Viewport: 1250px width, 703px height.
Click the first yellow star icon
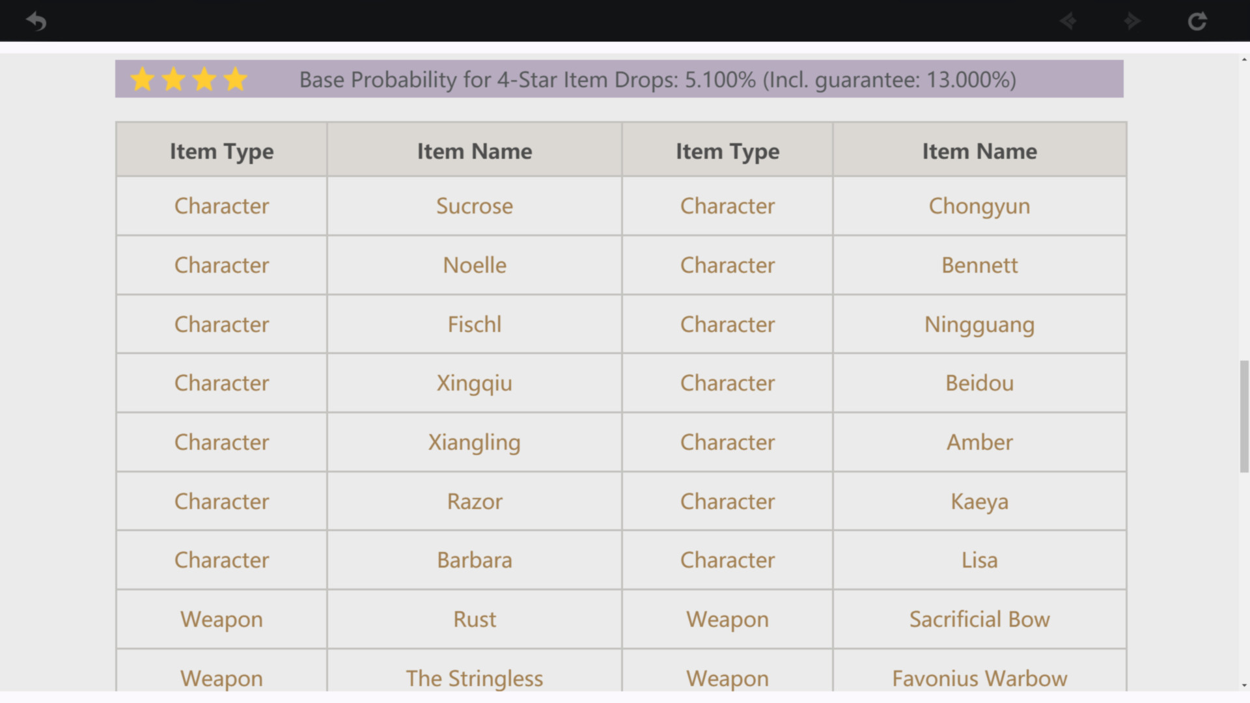[142, 79]
